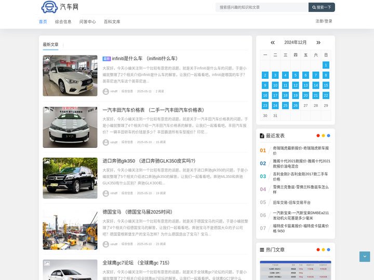Open the 百科文库 navigation tab
374x280 pixels.
[112, 22]
